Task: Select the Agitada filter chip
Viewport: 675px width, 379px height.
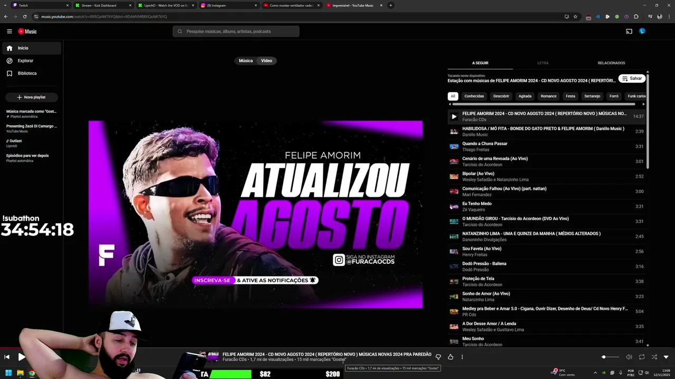Action: click(x=525, y=96)
